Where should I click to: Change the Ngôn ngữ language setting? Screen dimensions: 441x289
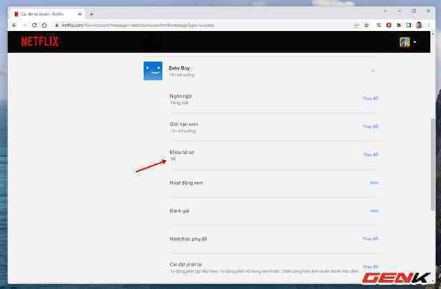click(371, 98)
